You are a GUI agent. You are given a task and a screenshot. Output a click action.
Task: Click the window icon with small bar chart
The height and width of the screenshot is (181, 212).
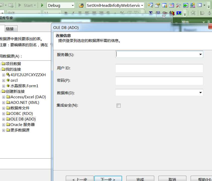(x=165, y=5)
